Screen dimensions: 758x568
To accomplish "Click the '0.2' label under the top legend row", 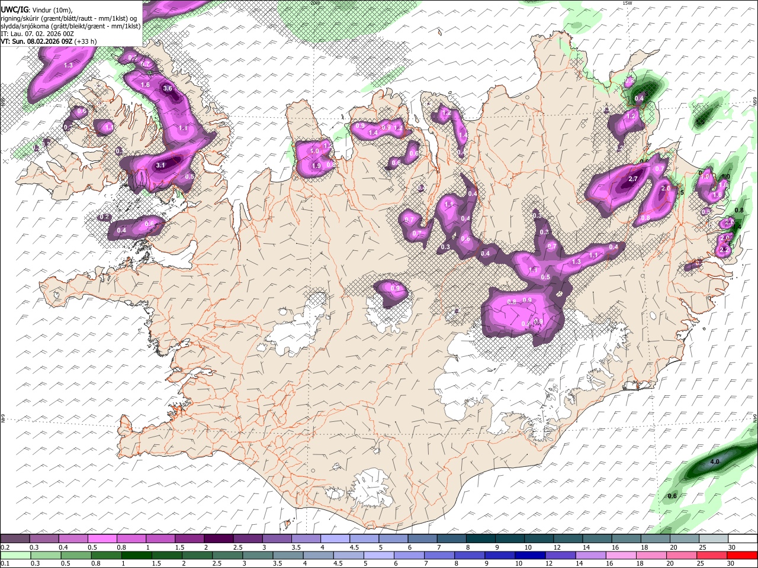I will [5, 547].
